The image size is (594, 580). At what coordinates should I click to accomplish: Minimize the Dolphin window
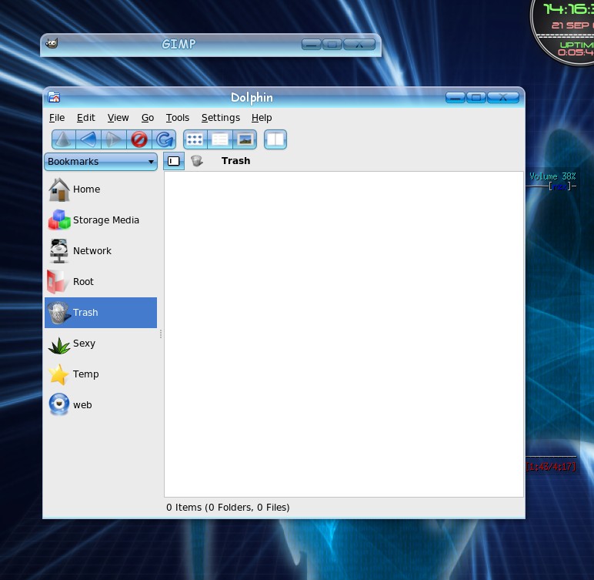pyautogui.click(x=456, y=98)
